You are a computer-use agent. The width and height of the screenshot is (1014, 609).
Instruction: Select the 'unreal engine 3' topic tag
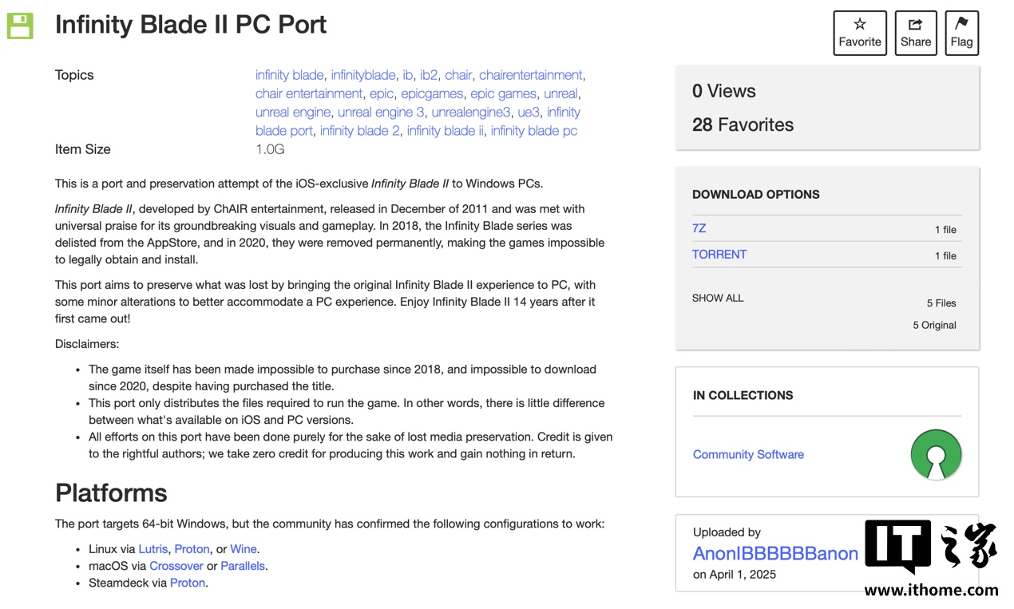[381, 113]
